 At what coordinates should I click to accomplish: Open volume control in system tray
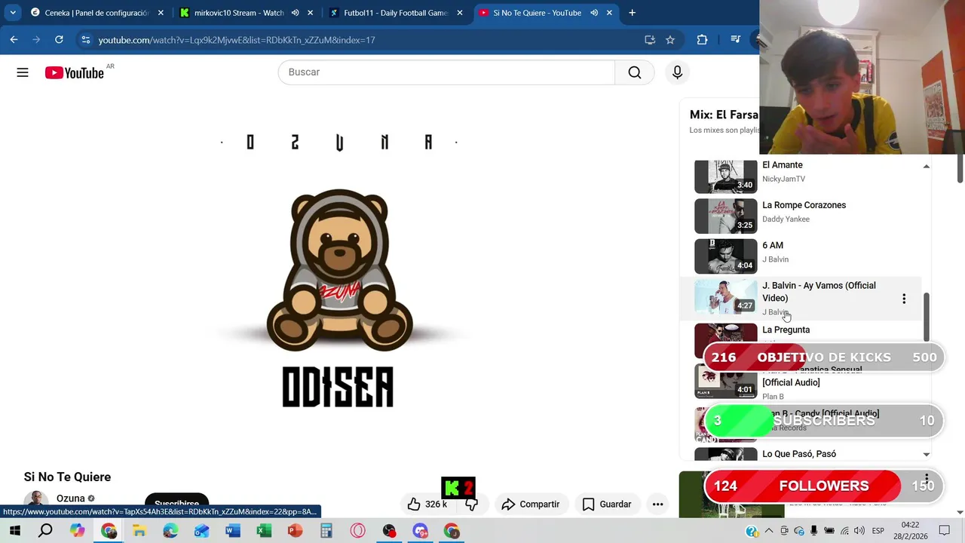tap(859, 531)
